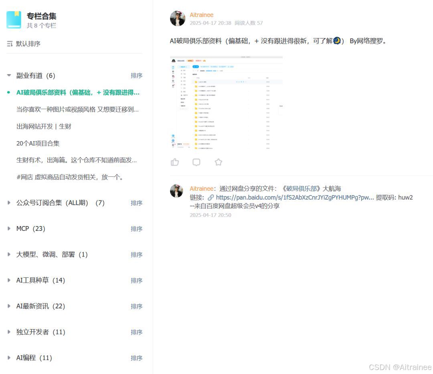The height and width of the screenshot is (374, 433).
Task: Click the blue 专栏合集 book icon
Action: click(x=14, y=20)
